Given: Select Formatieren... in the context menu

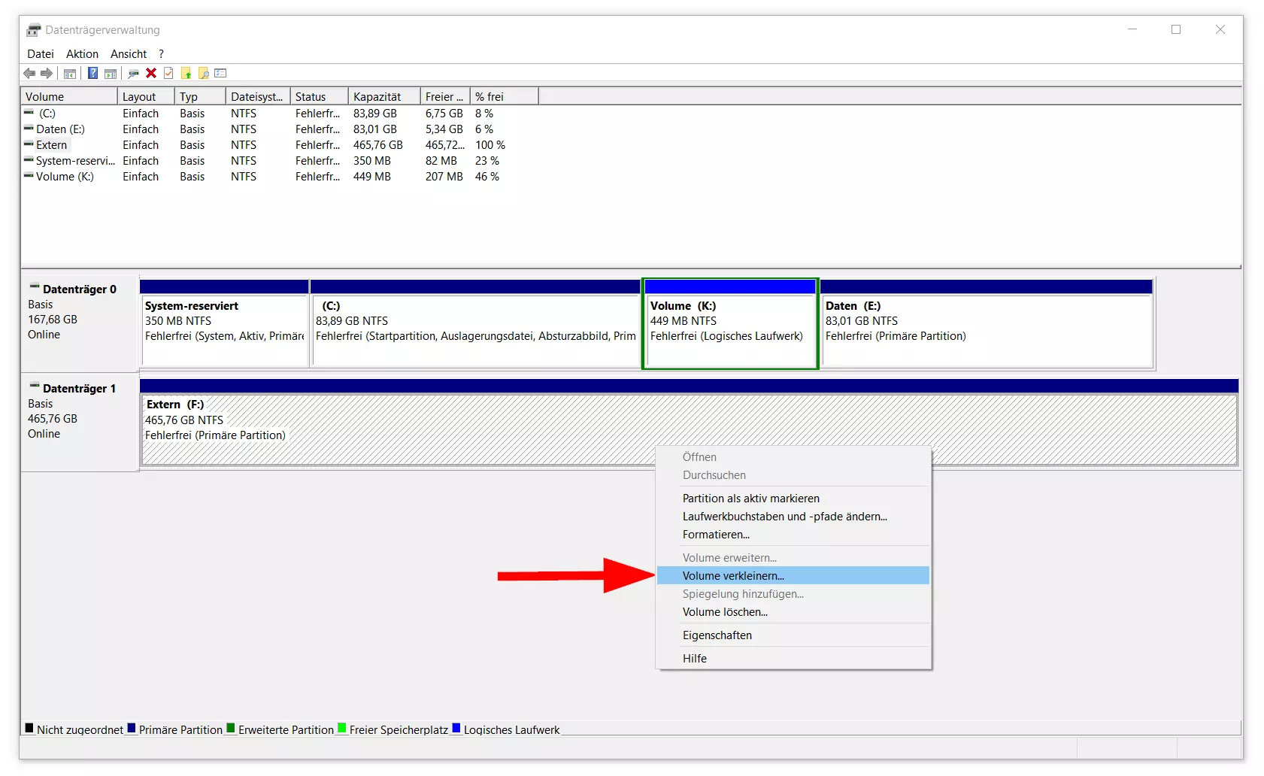Looking at the screenshot, I should click(793, 535).
